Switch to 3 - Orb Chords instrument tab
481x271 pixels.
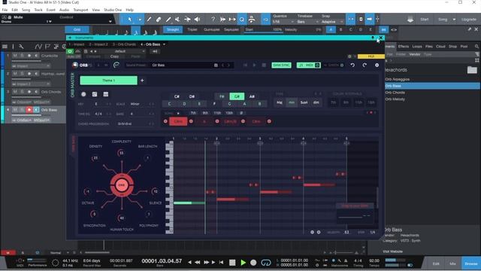124,44
